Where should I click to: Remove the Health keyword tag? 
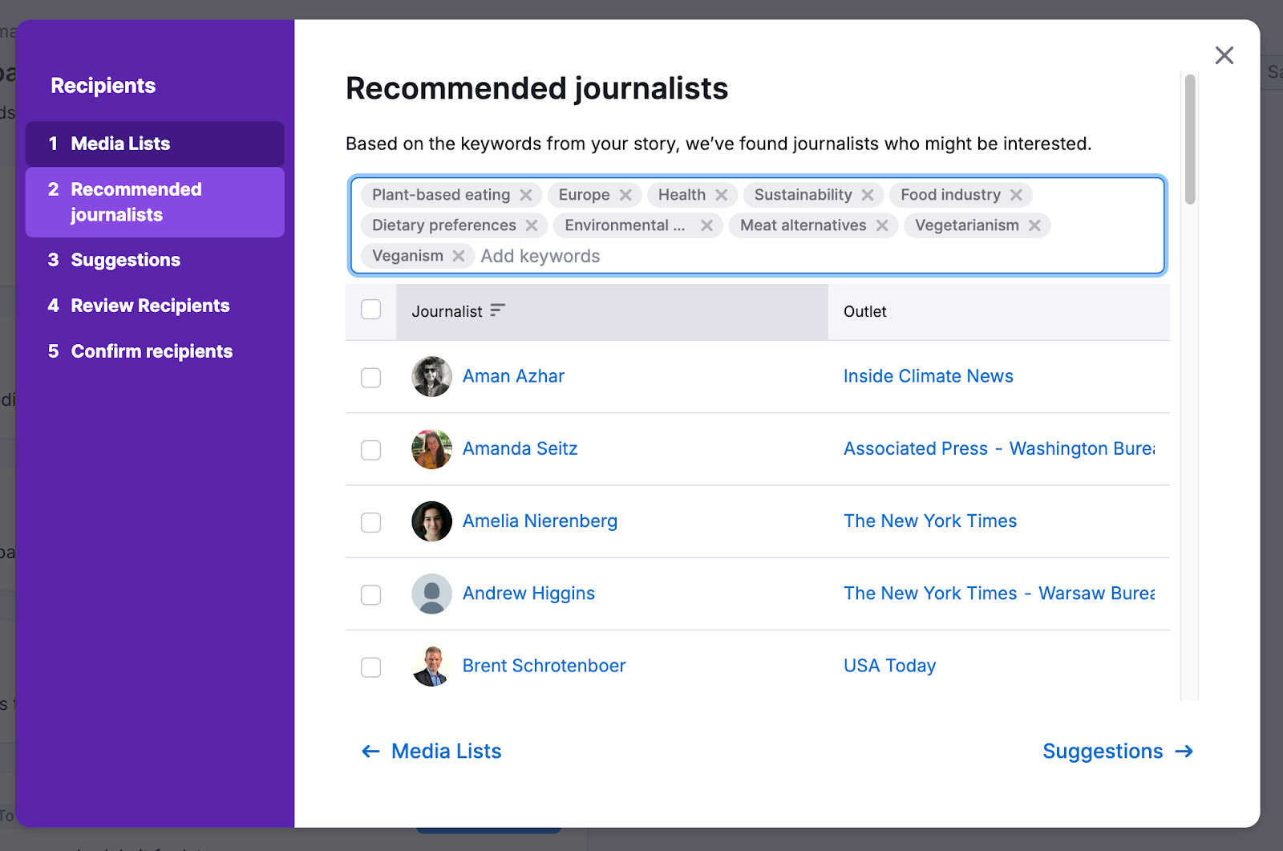(722, 194)
